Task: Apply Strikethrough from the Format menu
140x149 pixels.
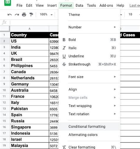Action: tap(89, 64)
